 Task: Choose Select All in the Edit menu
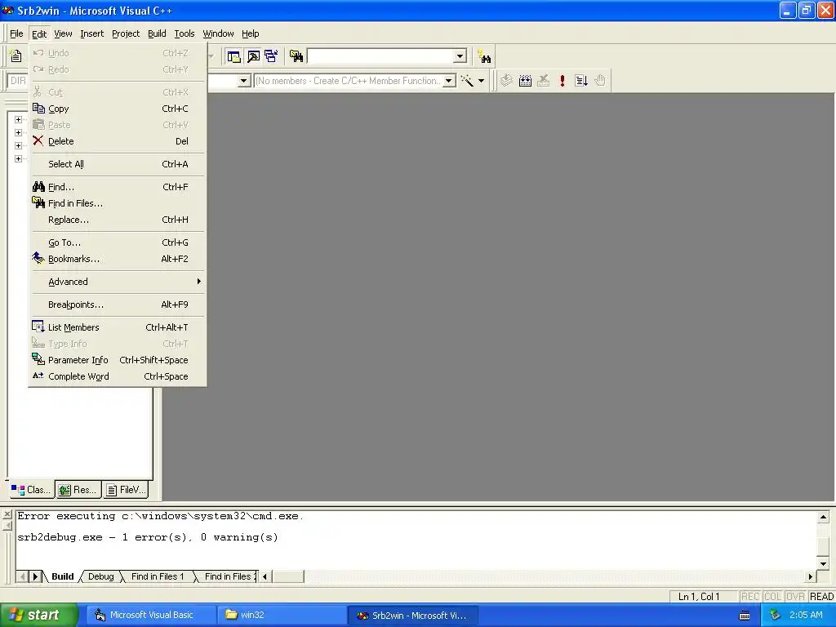(x=118, y=164)
